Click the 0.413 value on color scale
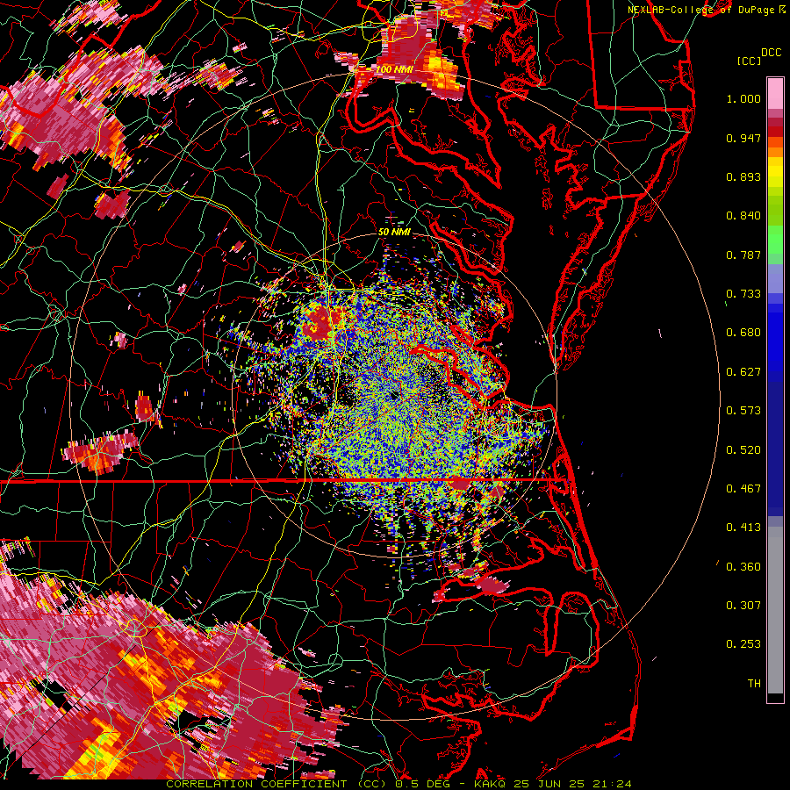The image size is (790, 790). [x=743, y=528]
